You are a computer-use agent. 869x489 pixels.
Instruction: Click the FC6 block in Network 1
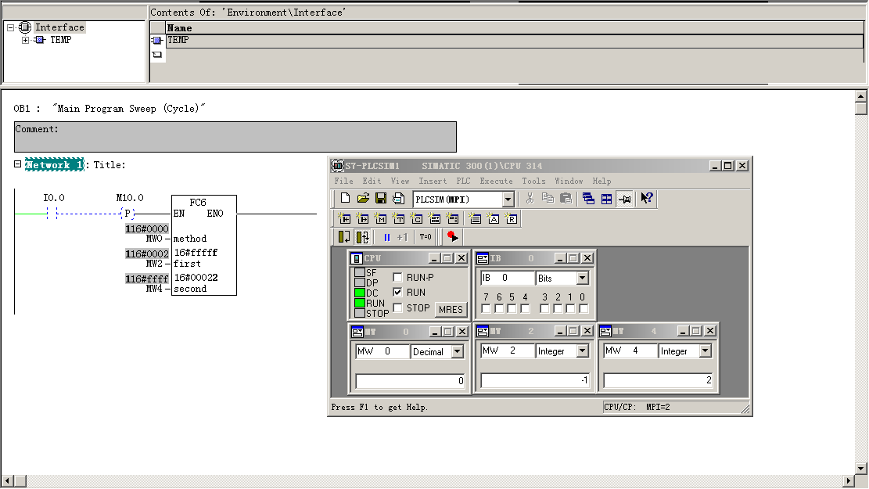click(x=204, y=245)
